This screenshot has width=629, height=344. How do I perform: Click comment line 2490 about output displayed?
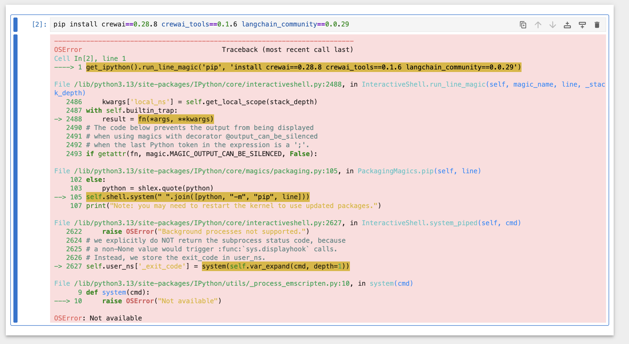[200, 128]
